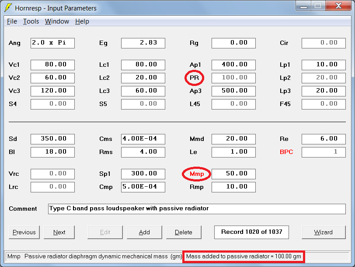Click the Delete record button
The image size is (355, 267).
click(184, 232)
